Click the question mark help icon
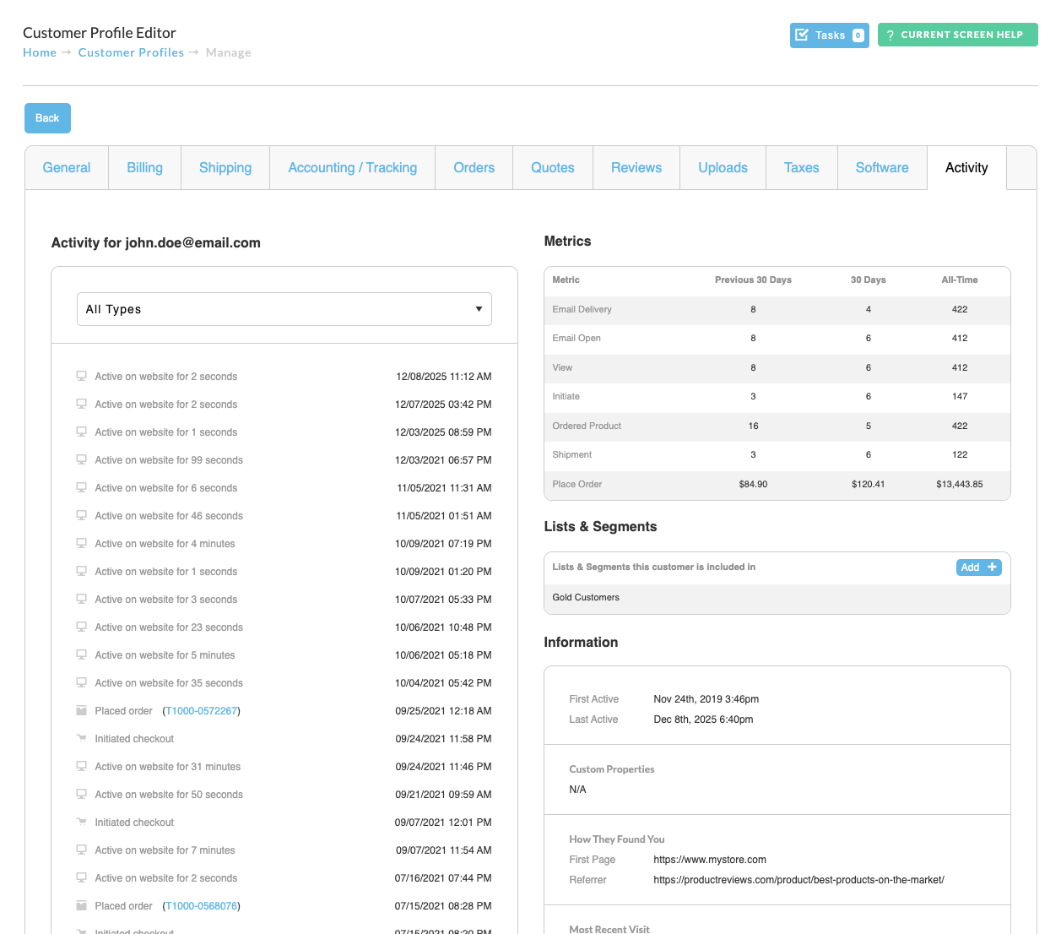The width and height of the screenshot is (1061, 934). [890, 35]
